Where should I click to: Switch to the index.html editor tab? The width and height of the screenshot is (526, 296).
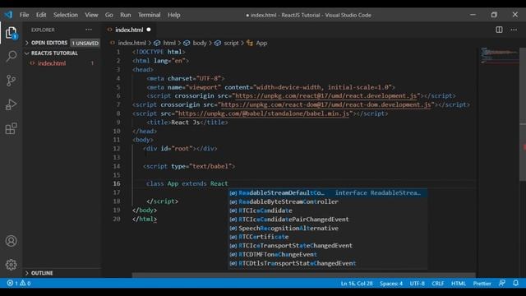tap(129, 30)
